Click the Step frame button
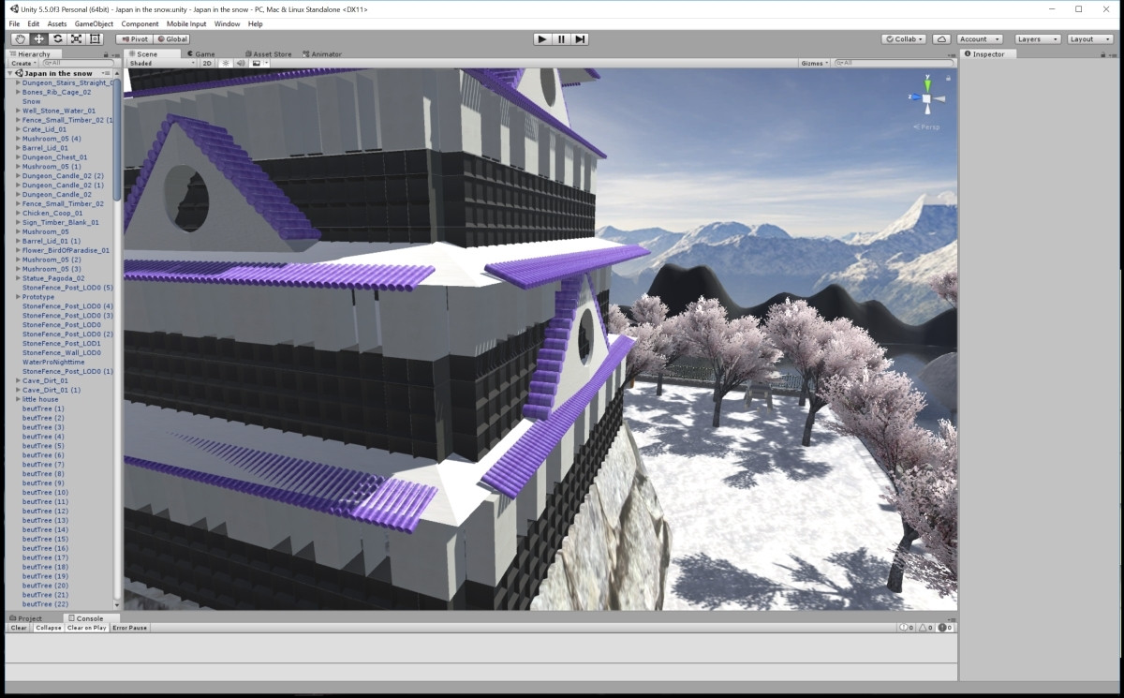This screenshot has width=1124, height=698. [x=581, y=39]
